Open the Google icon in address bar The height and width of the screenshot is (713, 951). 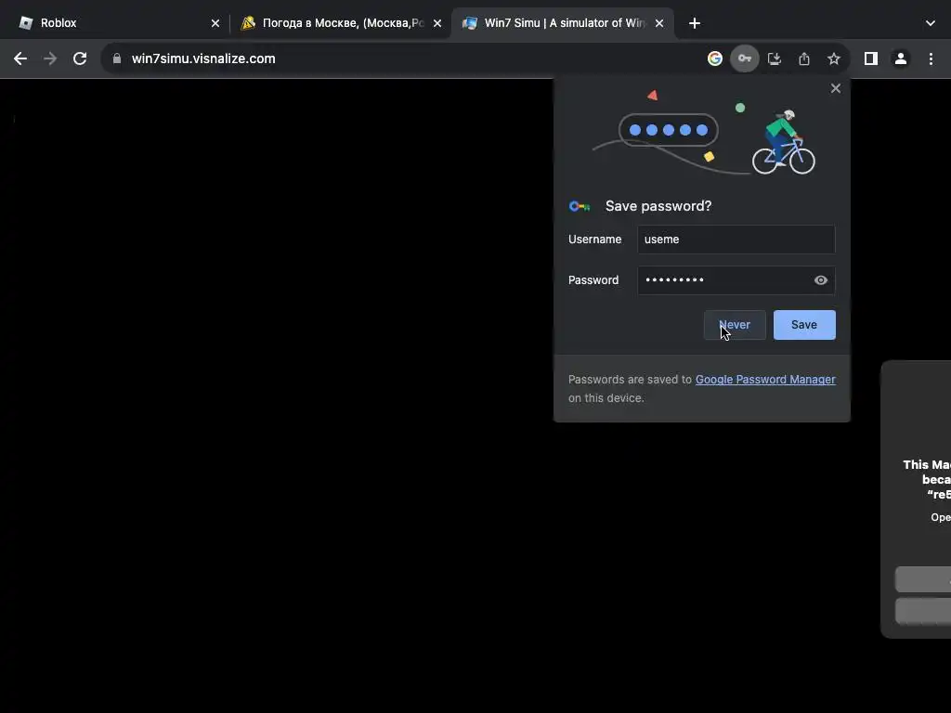click(x=715, y=58)
